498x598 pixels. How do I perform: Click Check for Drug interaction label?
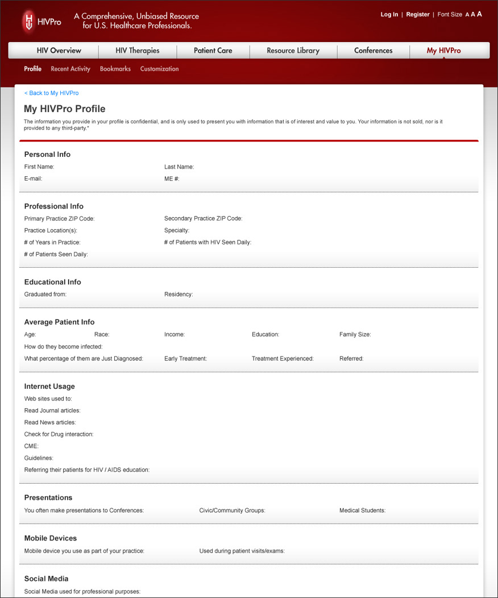59,434
